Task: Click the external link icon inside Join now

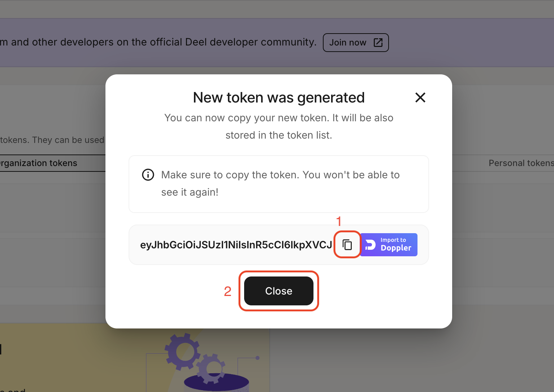Action: 378,42
